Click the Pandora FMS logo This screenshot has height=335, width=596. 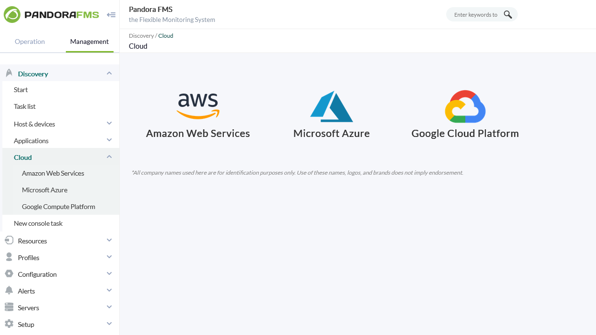(51, 14)
